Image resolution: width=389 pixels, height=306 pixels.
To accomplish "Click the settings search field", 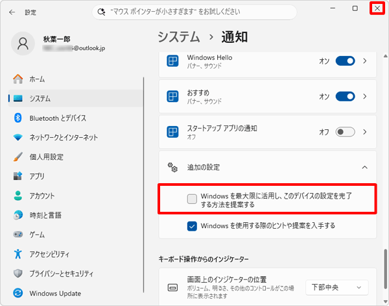I will (194, 12).
